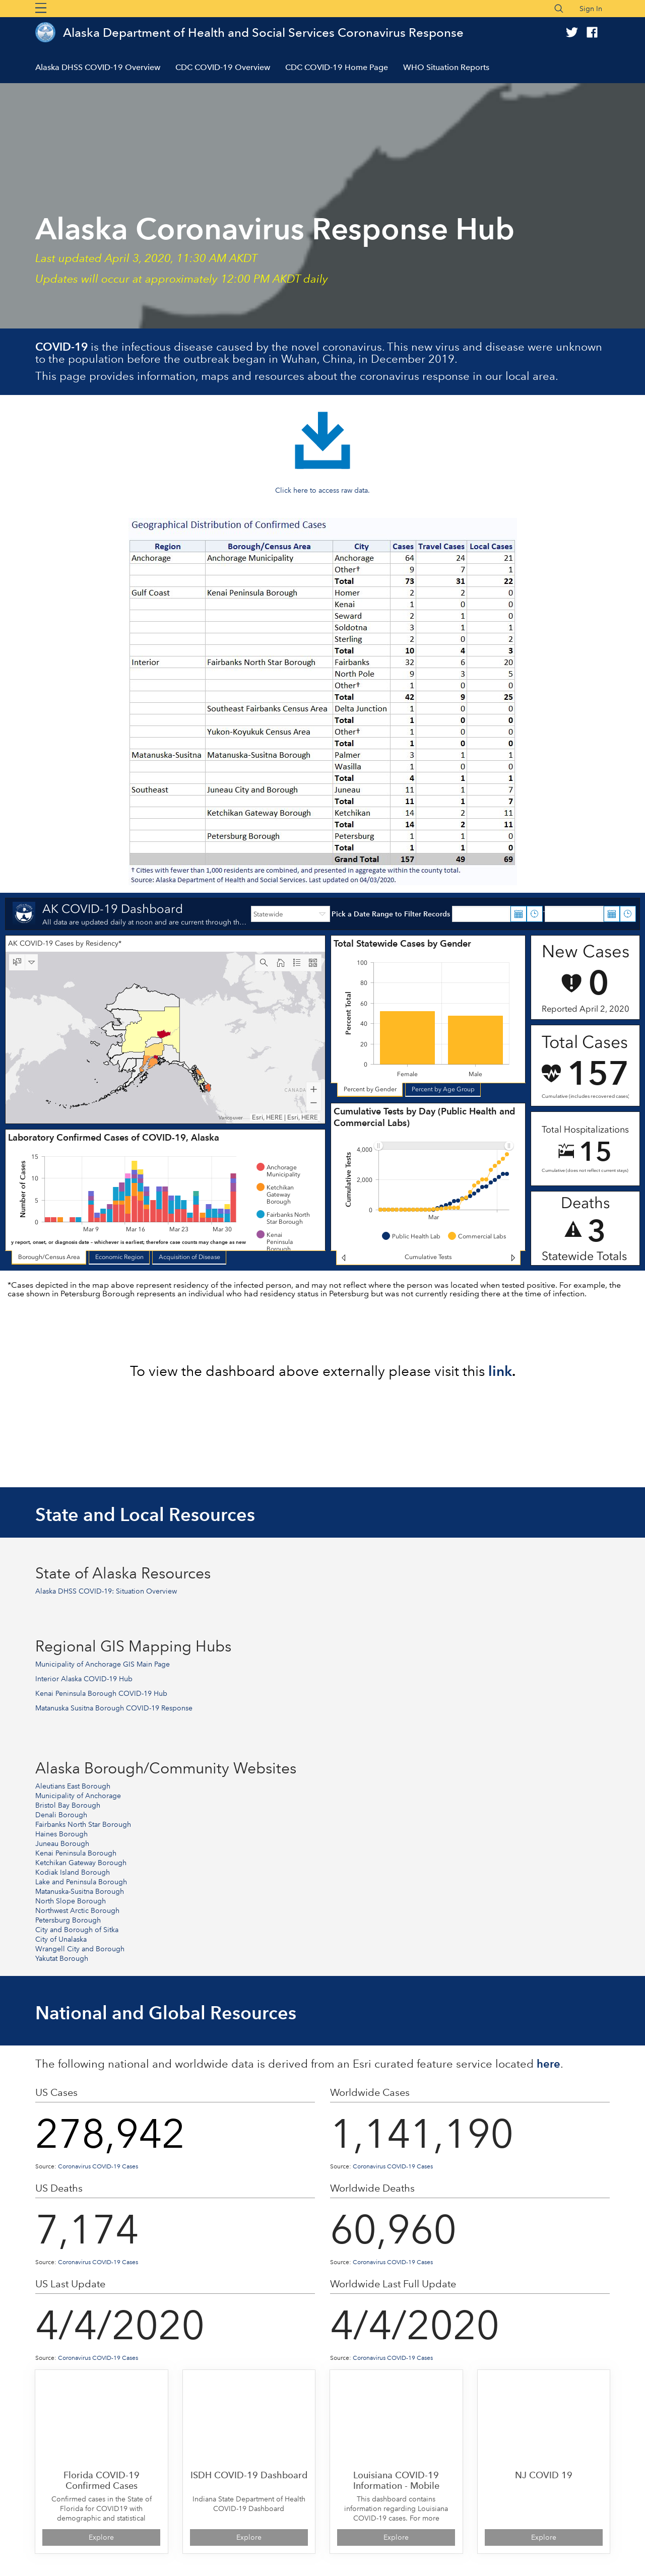Click the map home extent icon
Image resolution: width=645 pixels, height=2576 pixels.
280,962
